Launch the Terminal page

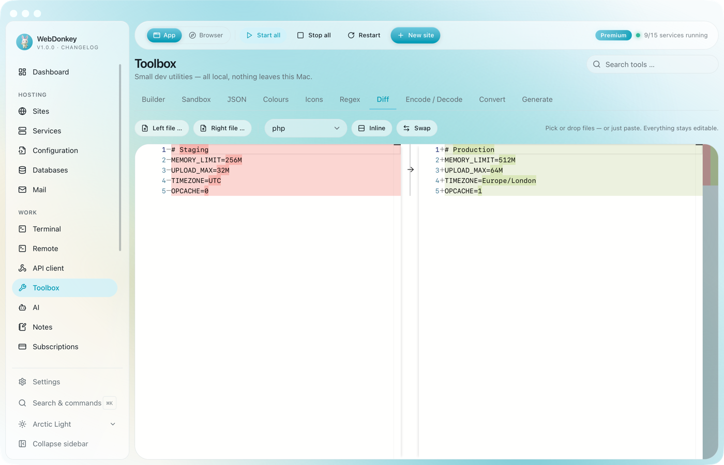65,229
